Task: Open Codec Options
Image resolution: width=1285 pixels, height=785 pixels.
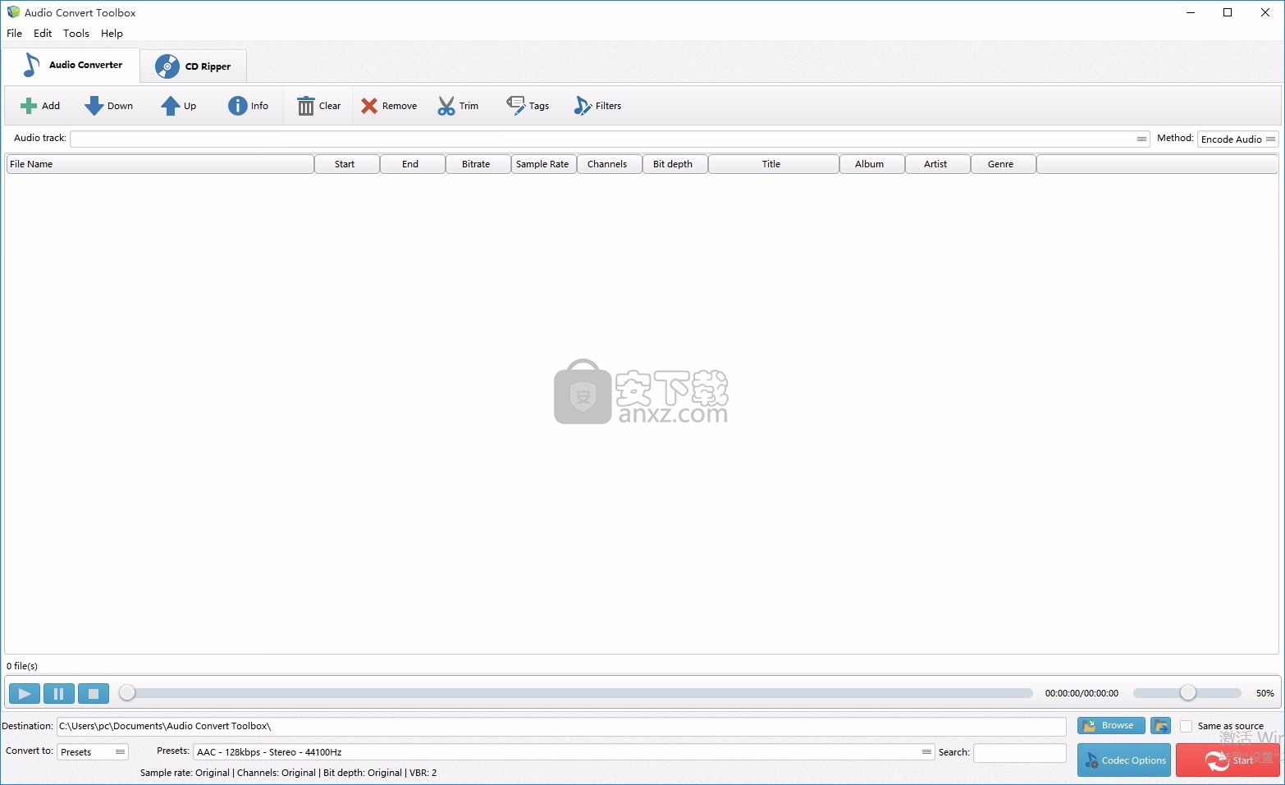Action: [1124, 760]
